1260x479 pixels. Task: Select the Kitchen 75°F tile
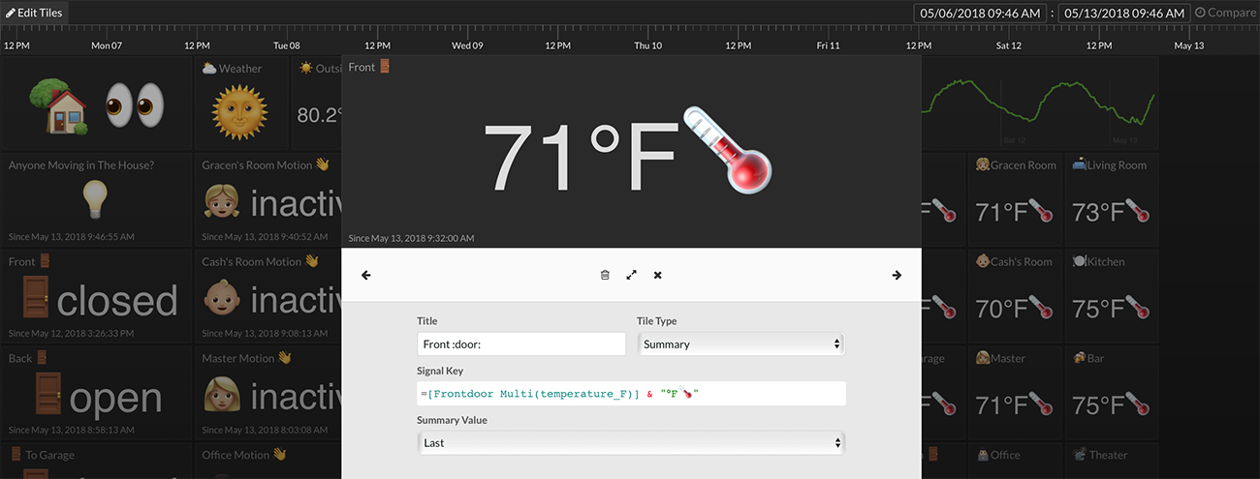(x=1111, y=296)
